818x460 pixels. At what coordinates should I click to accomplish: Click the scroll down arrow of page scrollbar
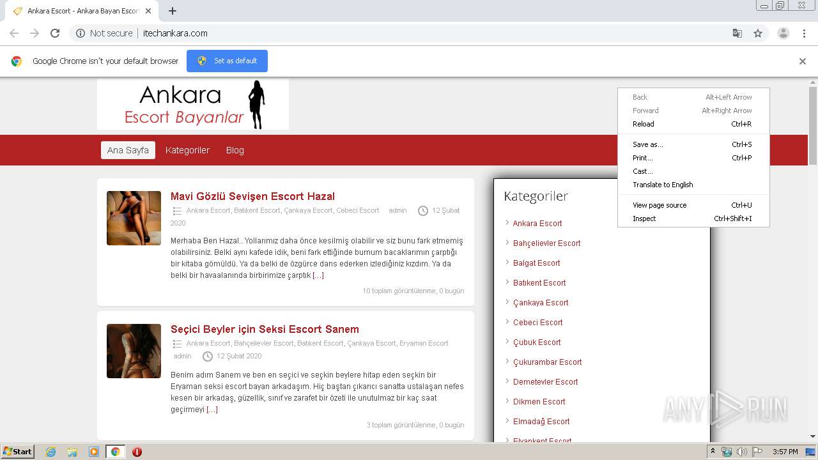[x=813, y=436]
